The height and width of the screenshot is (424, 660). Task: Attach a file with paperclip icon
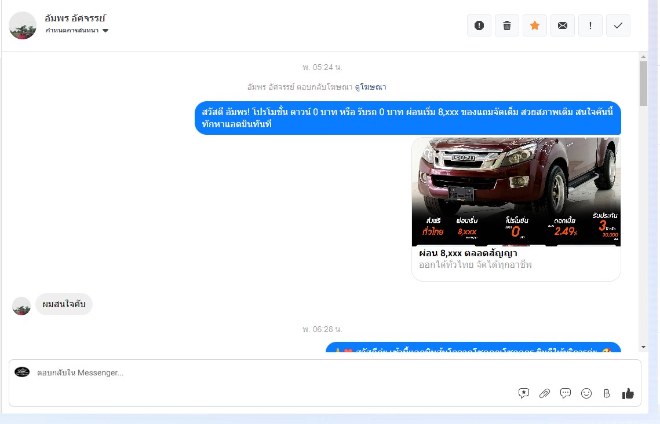click(545, 393)
